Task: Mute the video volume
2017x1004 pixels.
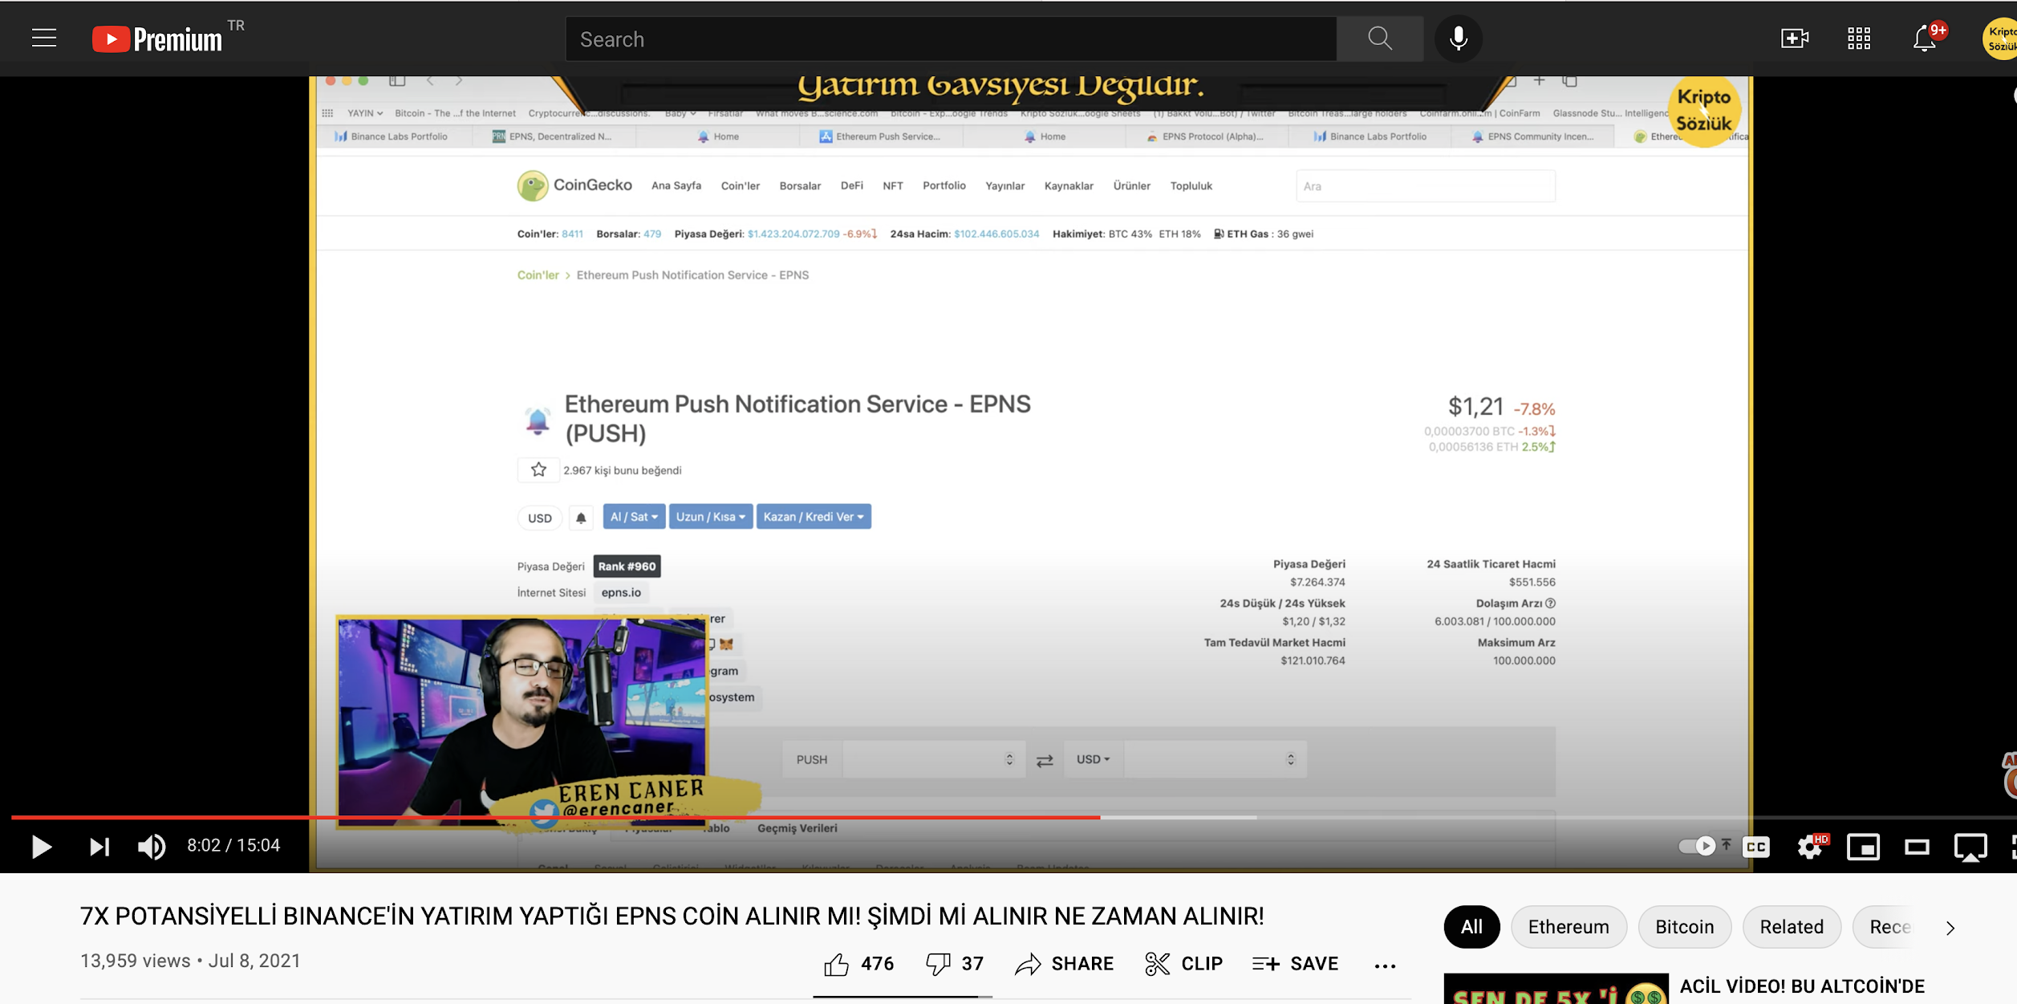Action: 151,846
